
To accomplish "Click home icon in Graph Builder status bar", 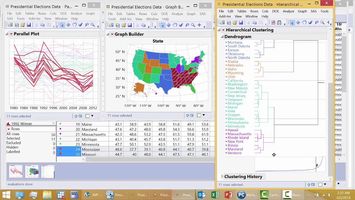I will coord(187,115).
